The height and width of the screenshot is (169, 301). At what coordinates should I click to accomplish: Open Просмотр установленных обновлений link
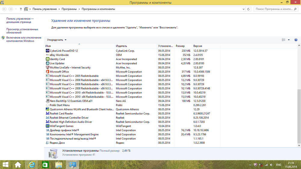pos(22,31)
